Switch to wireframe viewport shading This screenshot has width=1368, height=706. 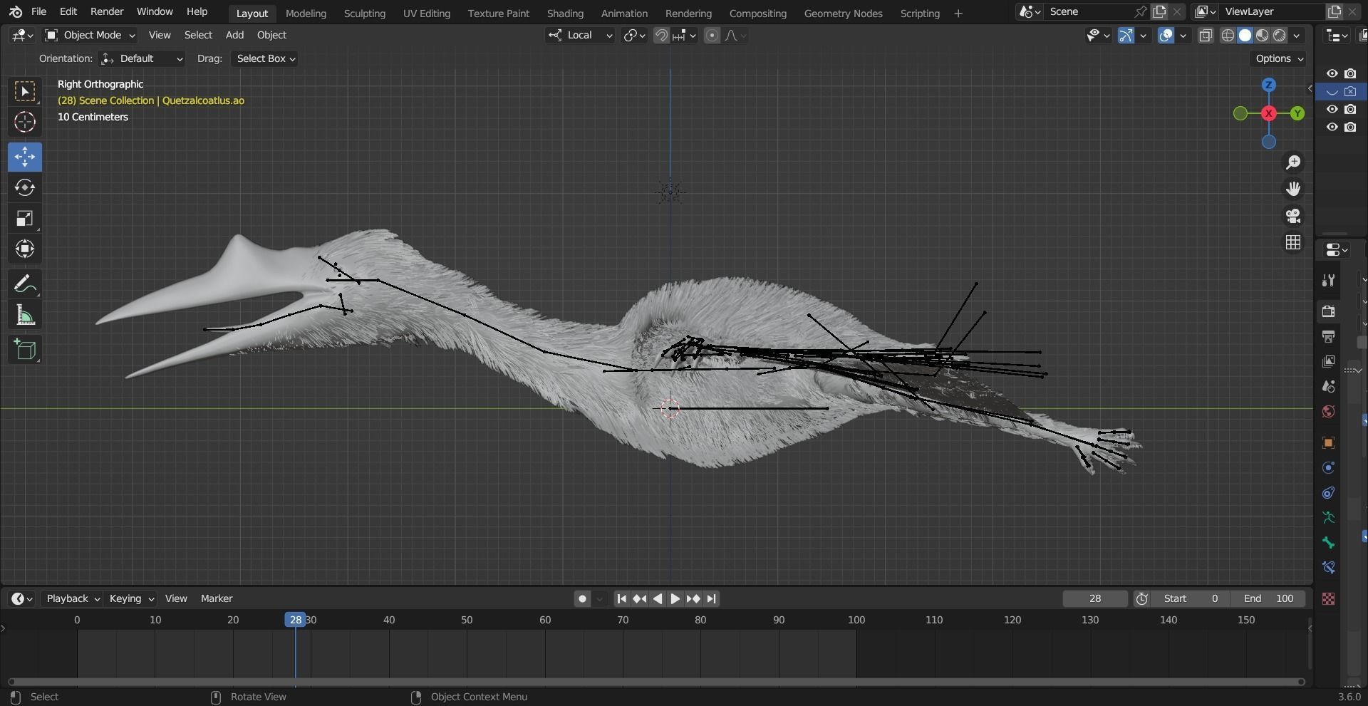coord(1228,35)
